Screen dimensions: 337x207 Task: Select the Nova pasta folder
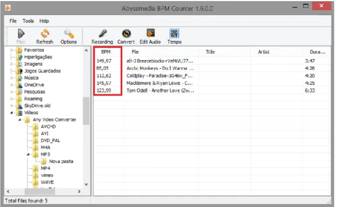[61, 162]
